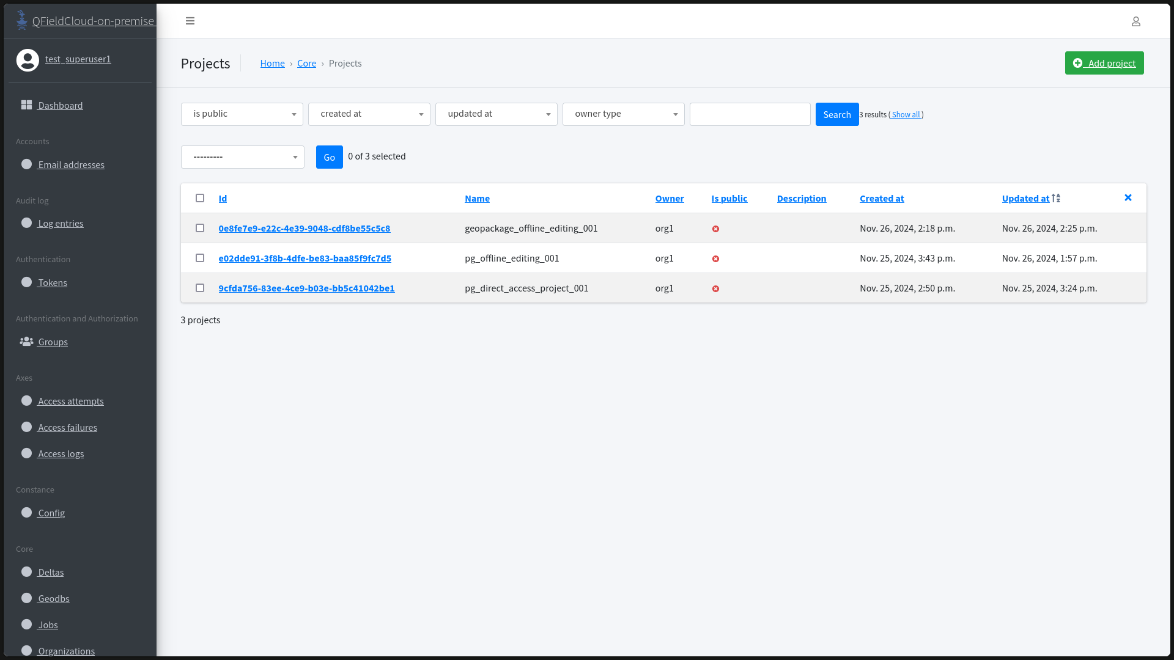Open the 'is public' filter dropdown
Viewport: 1174px width, 660px height.
pyautogui.click(x=242, y=114)
